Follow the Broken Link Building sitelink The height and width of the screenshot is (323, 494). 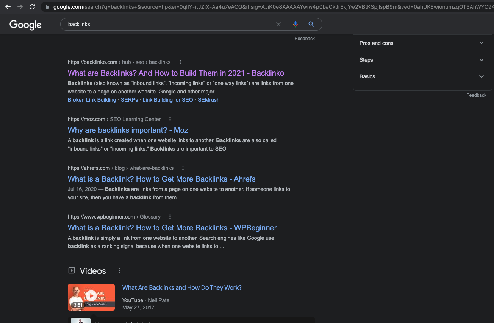92,100
